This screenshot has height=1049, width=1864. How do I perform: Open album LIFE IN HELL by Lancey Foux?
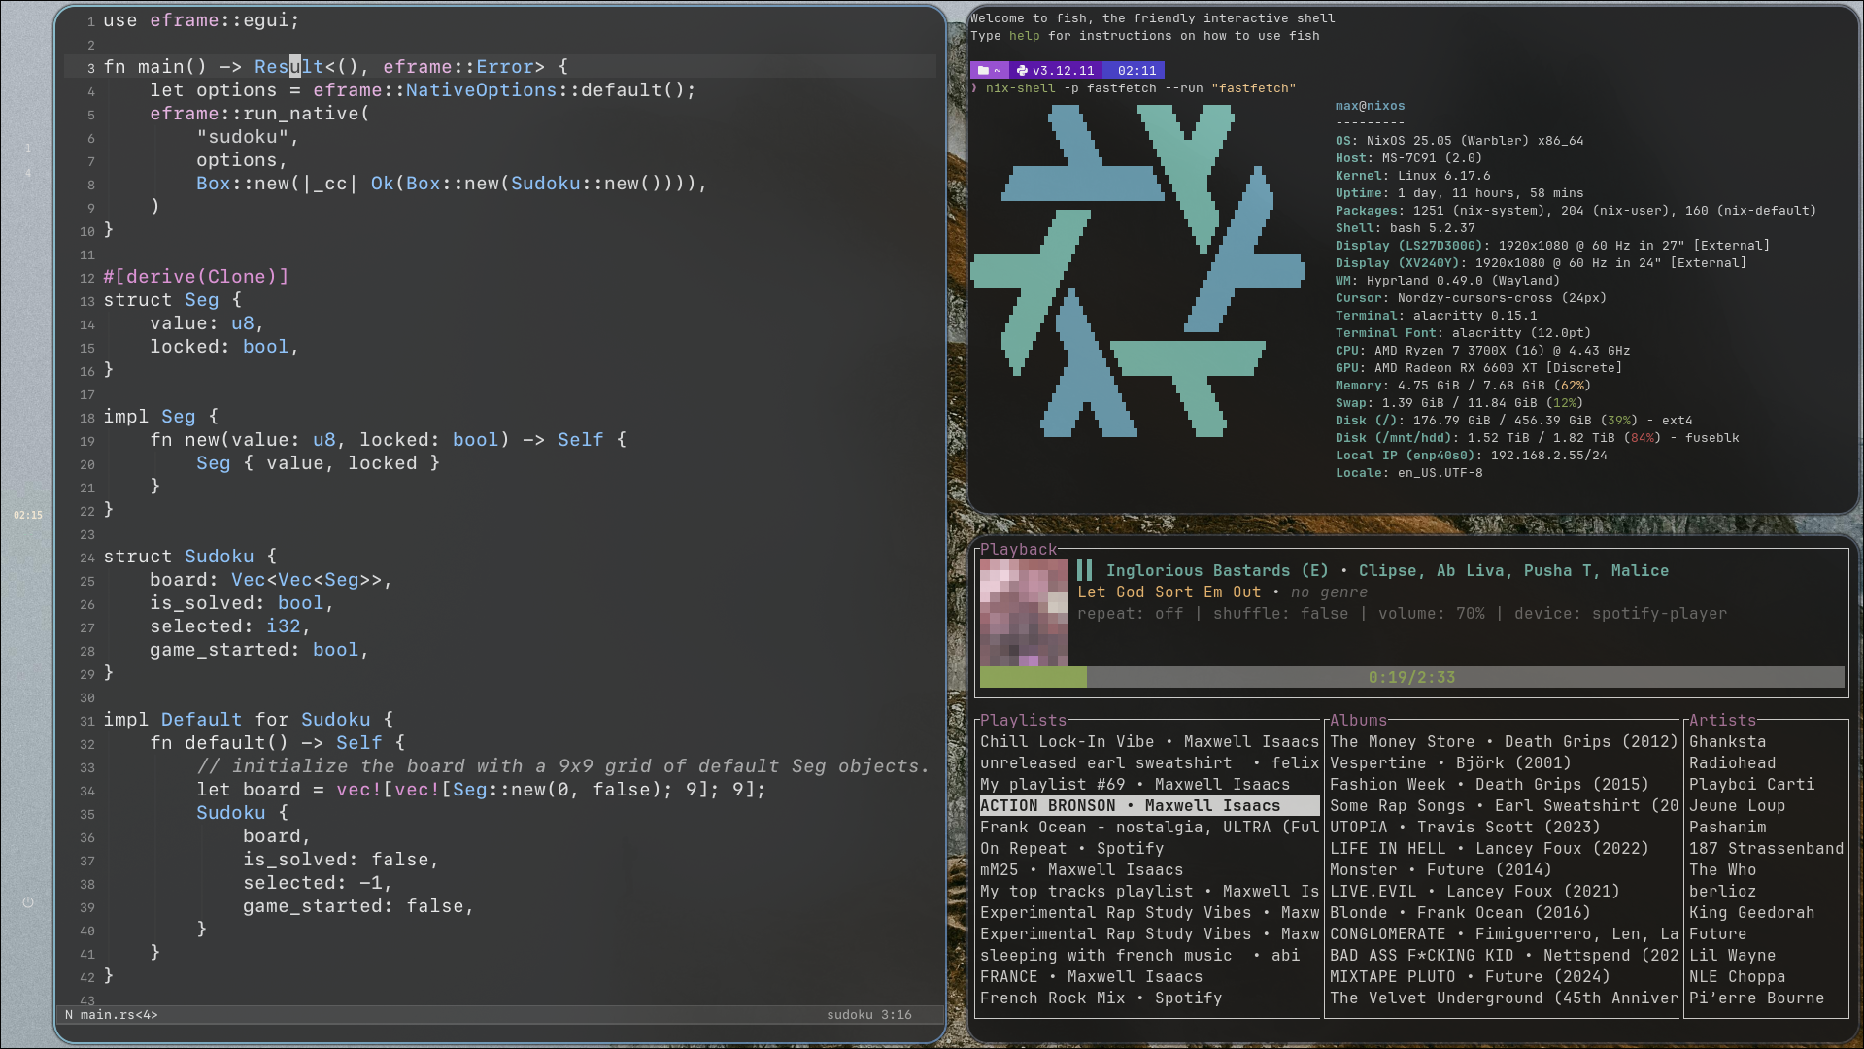click(1504, 848)
